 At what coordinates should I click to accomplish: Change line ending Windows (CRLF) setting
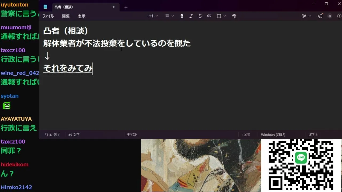(x=273, y=135)
